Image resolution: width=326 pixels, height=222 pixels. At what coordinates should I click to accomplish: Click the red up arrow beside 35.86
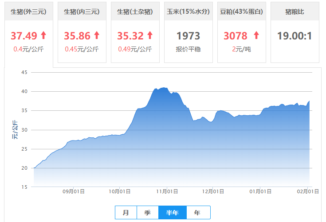97,35
